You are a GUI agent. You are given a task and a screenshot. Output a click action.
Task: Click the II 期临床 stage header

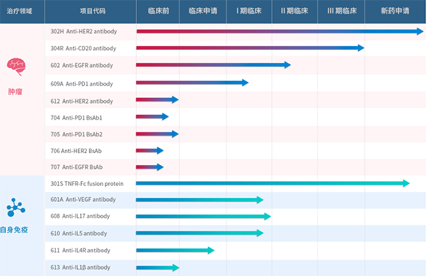(x=294, y=11)
